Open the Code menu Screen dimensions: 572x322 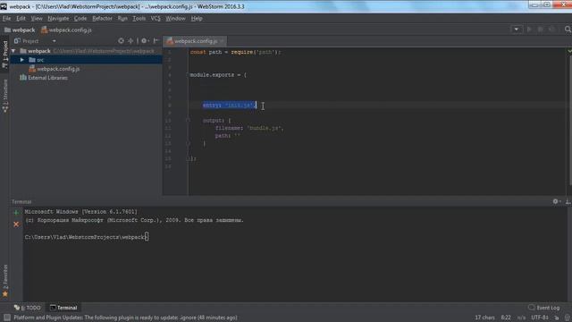(x=80, y=18)
